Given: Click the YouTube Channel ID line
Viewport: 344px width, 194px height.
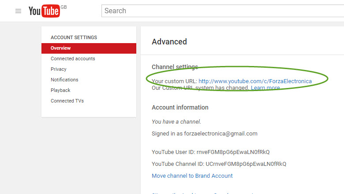Looking at the screenshot, I should pos(219,164).
